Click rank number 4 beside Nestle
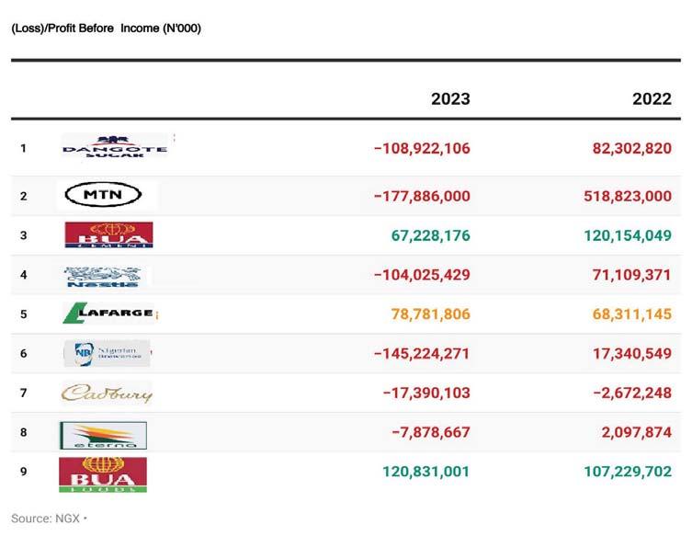Viewport: 692px width, 536px height. coord(23,275)
